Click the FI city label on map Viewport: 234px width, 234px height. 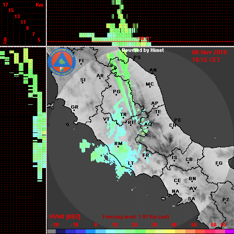point(81,60)
